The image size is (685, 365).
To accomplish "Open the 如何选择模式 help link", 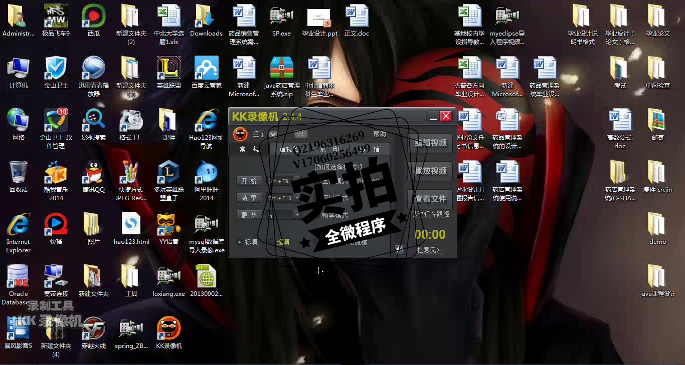I will point(338,167).
